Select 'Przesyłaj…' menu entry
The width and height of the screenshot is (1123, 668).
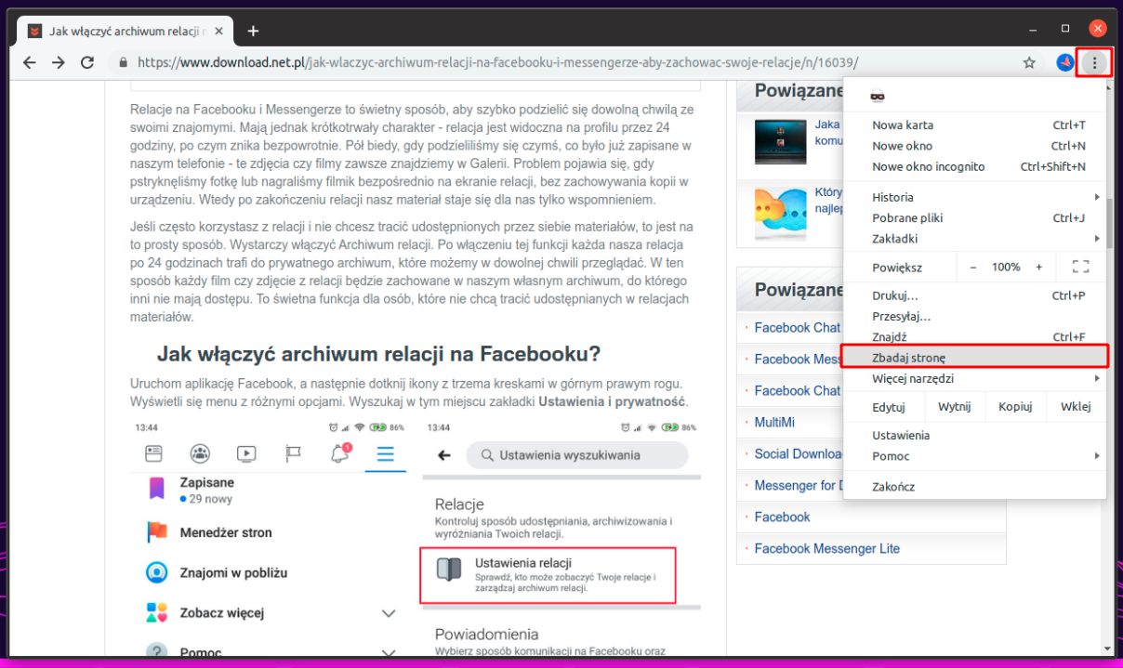[x=974, y=316]
